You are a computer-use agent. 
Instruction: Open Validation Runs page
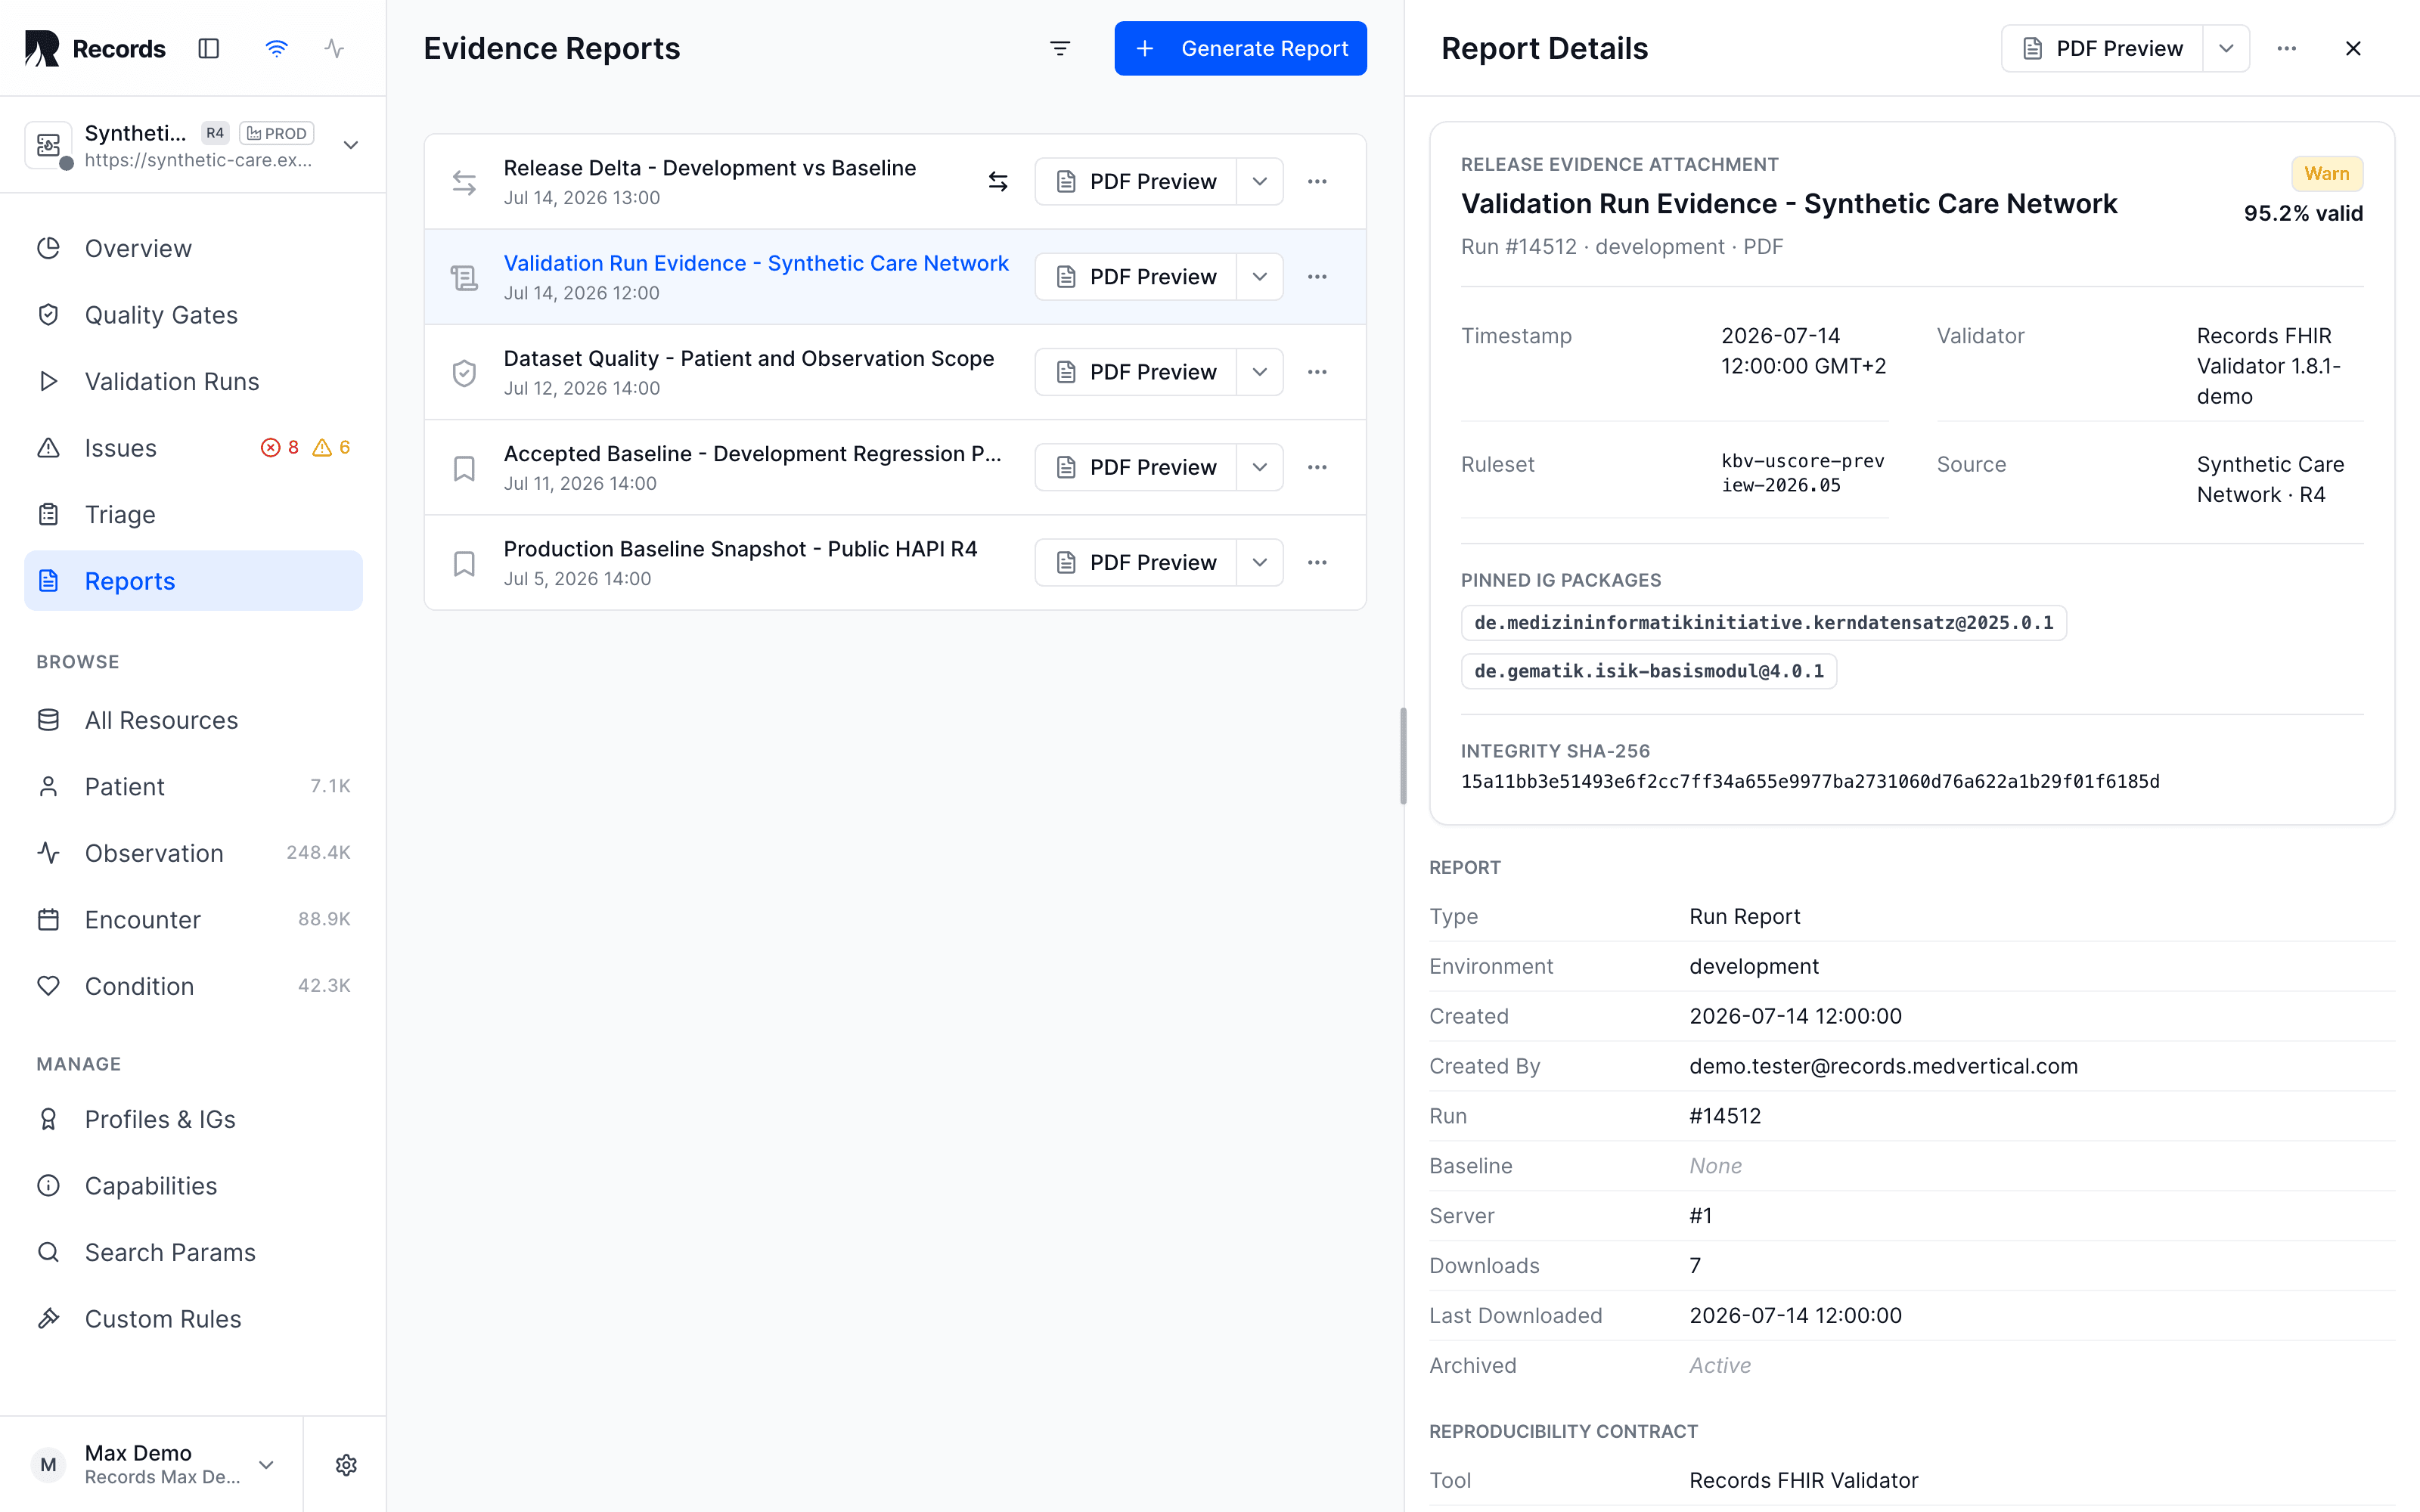(x=193, y=381)
